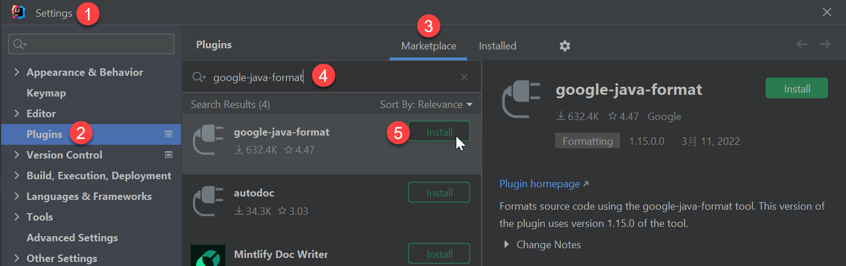Select the Mintlify Doc Writer result title
Screen dimensions: 846x266
click(280, 254)
